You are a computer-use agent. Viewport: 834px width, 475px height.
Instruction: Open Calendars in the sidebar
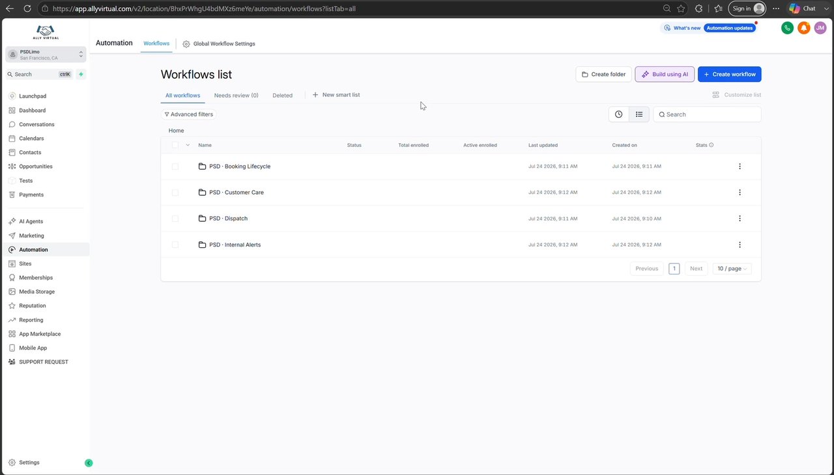click(x=31, y=139)
